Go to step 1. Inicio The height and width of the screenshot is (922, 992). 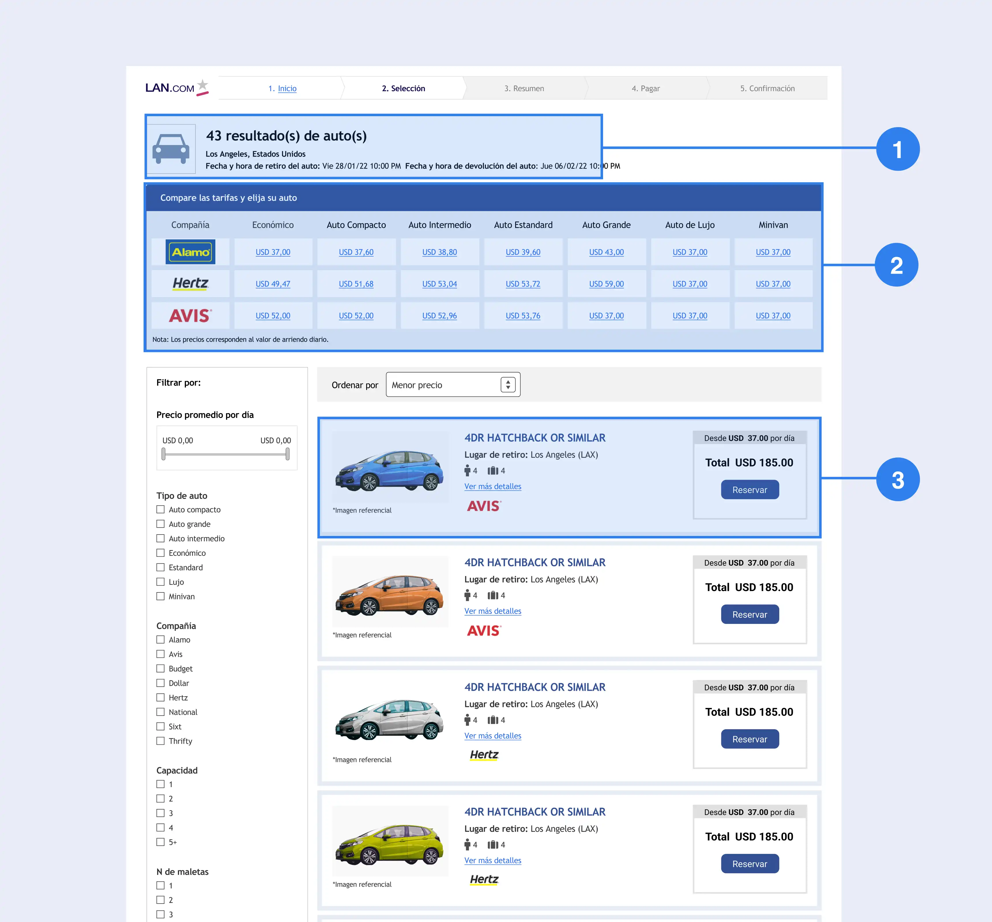[287, 88]
